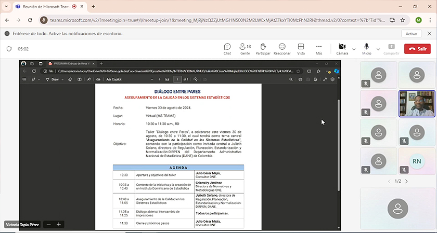Click the PDF page number field
The width and height of the screenshot is (437, 233).
(x=177, y=79)
